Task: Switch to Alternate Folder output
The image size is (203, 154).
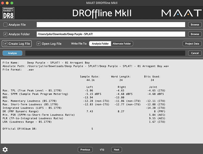Action: click(122, 44)
